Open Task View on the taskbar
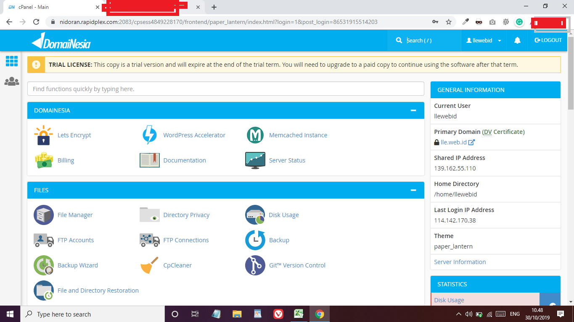 pos(195,314)
